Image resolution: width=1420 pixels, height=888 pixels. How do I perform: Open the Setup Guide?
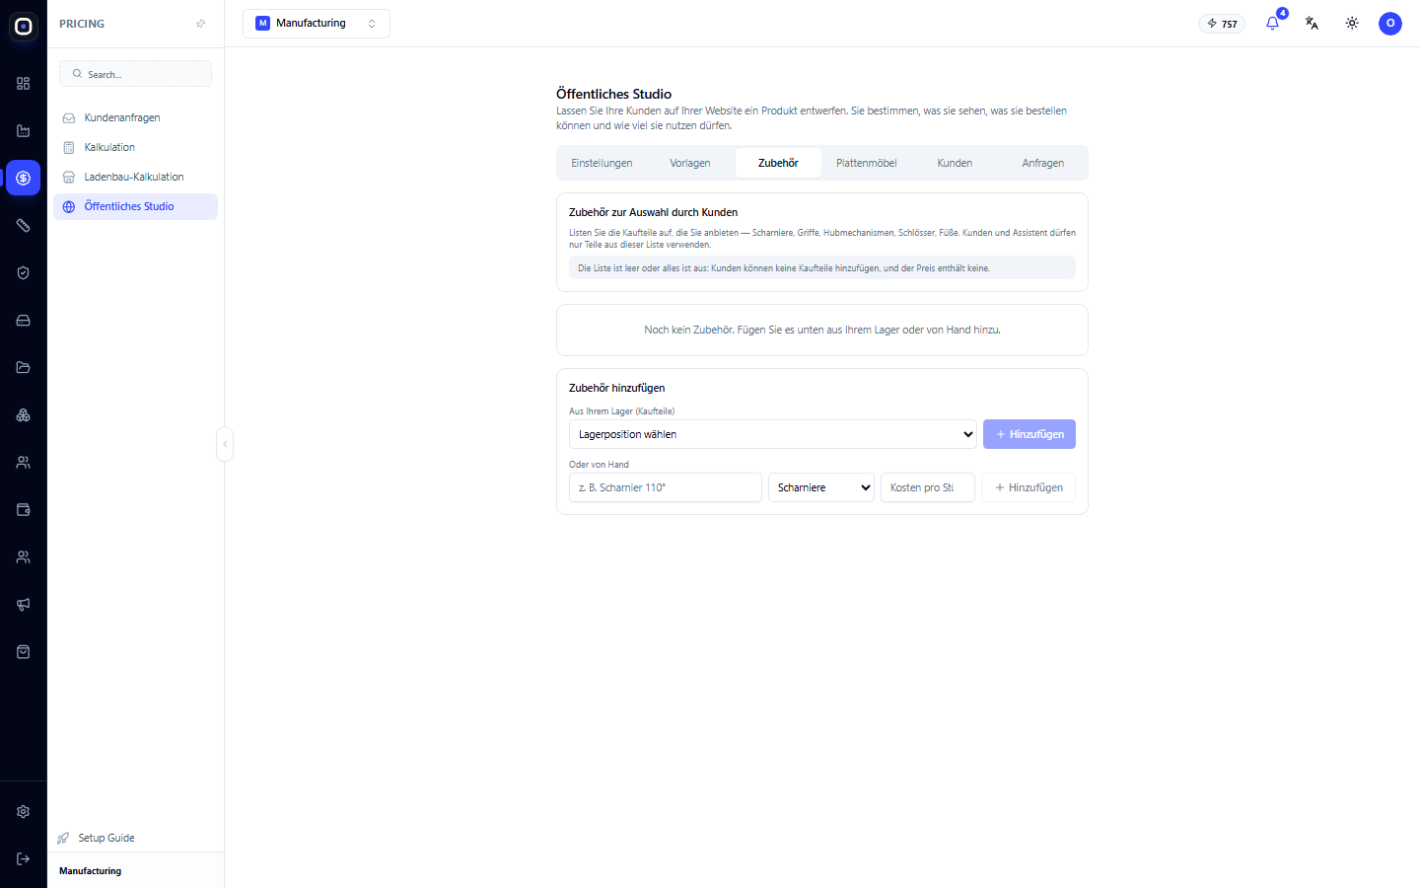[97, 839]
